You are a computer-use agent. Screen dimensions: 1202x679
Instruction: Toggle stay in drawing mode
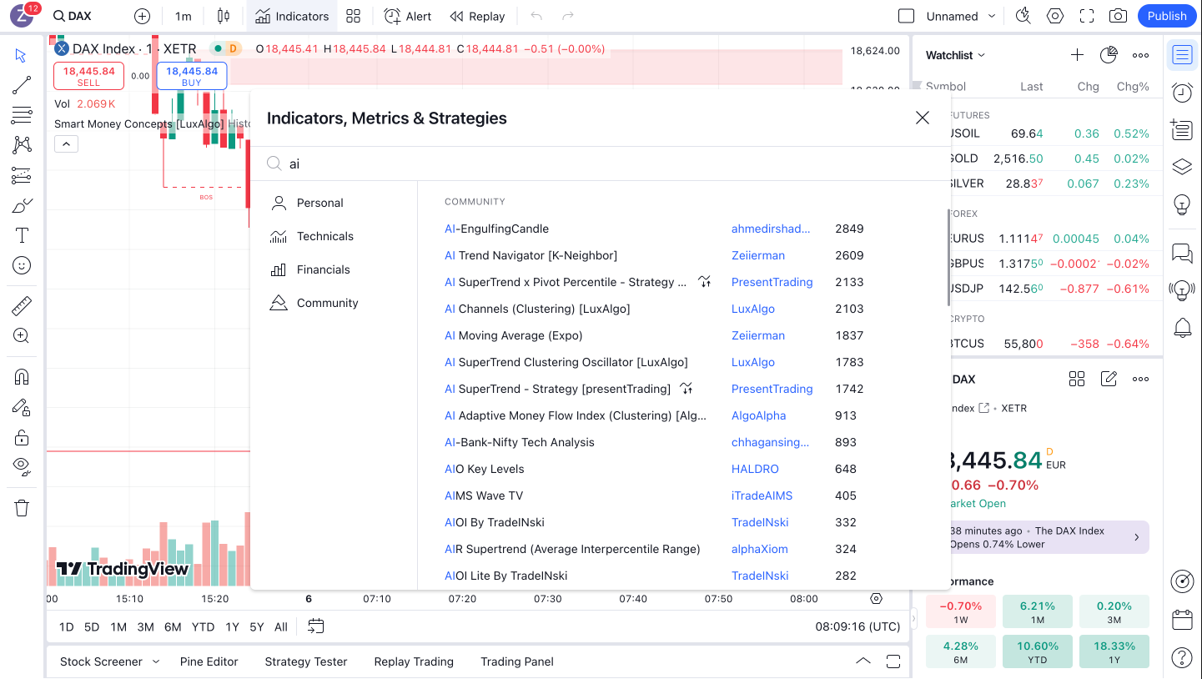[22, 407]
